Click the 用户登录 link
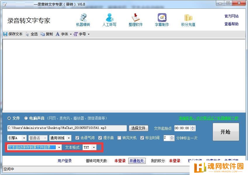 pos(65,161)
